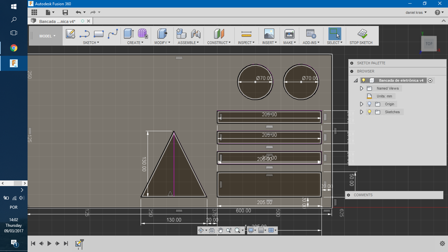Jump to the timeline end

[66, 243]
